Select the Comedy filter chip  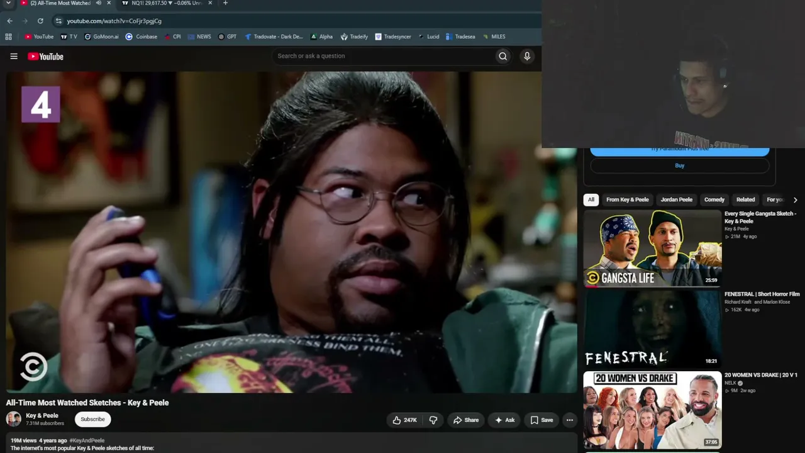tap(714, 199)
